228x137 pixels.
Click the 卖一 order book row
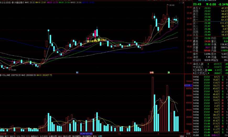click(210, 20)
